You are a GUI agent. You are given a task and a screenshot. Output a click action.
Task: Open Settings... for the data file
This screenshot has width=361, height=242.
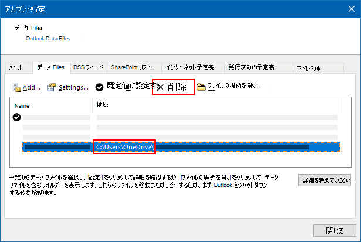coord(73,87)
